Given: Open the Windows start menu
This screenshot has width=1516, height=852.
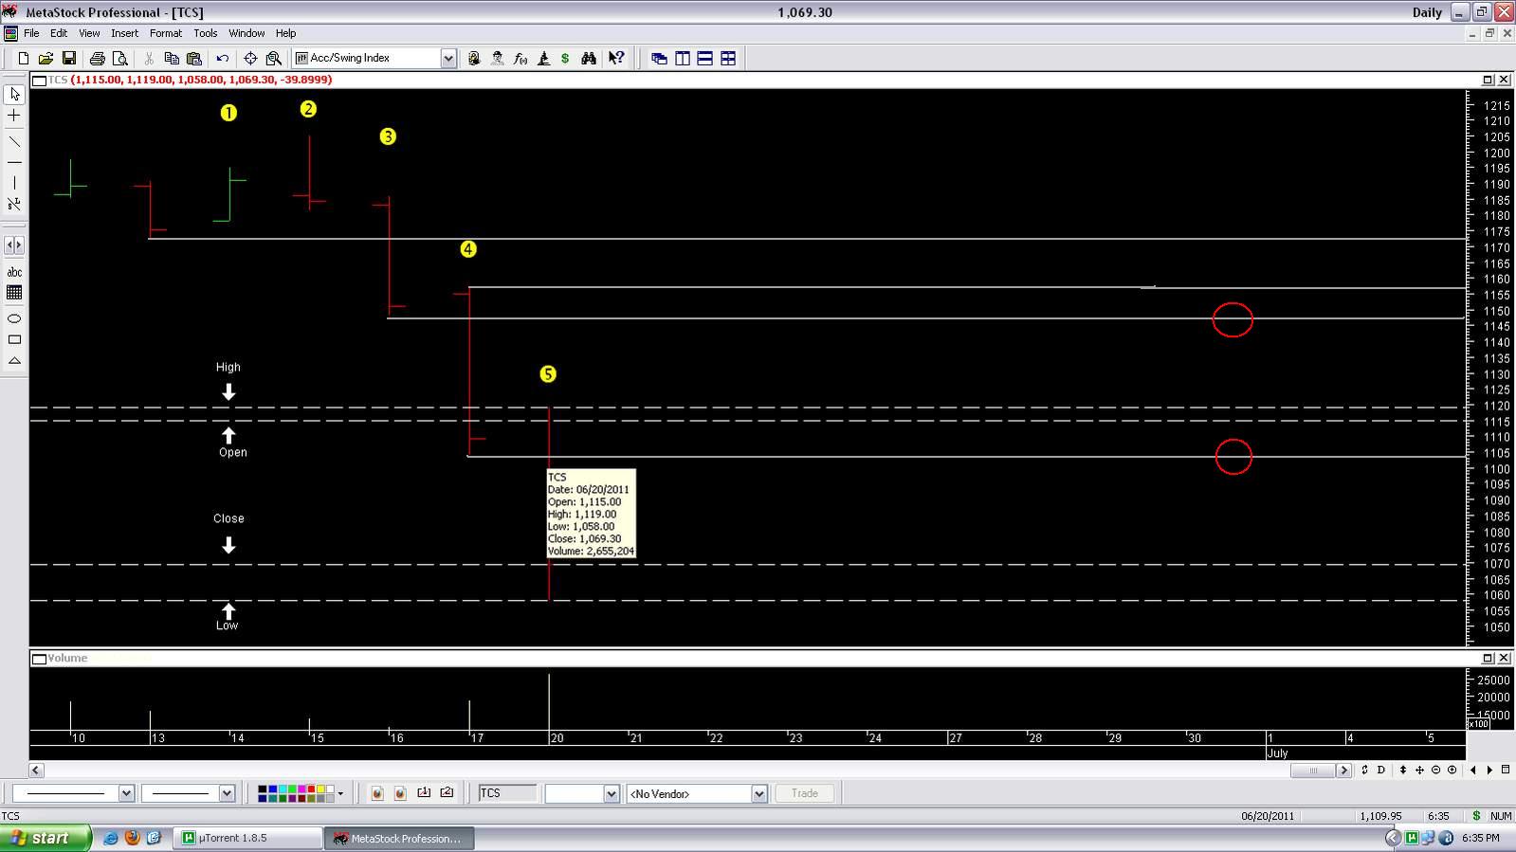Looking at the screenshot, I should pyautogui.click(x=46, y=838).
